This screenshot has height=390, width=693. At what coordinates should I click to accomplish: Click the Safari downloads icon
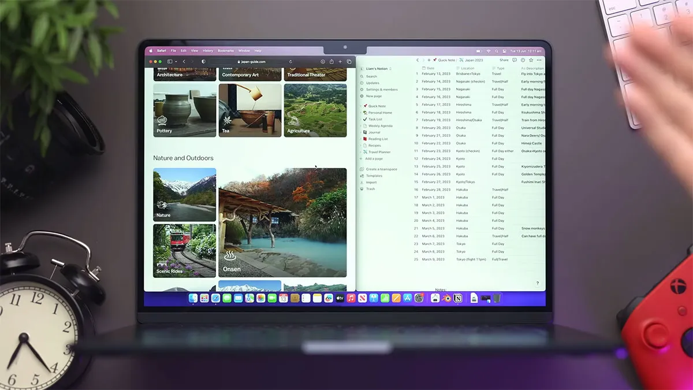[323, 61]
